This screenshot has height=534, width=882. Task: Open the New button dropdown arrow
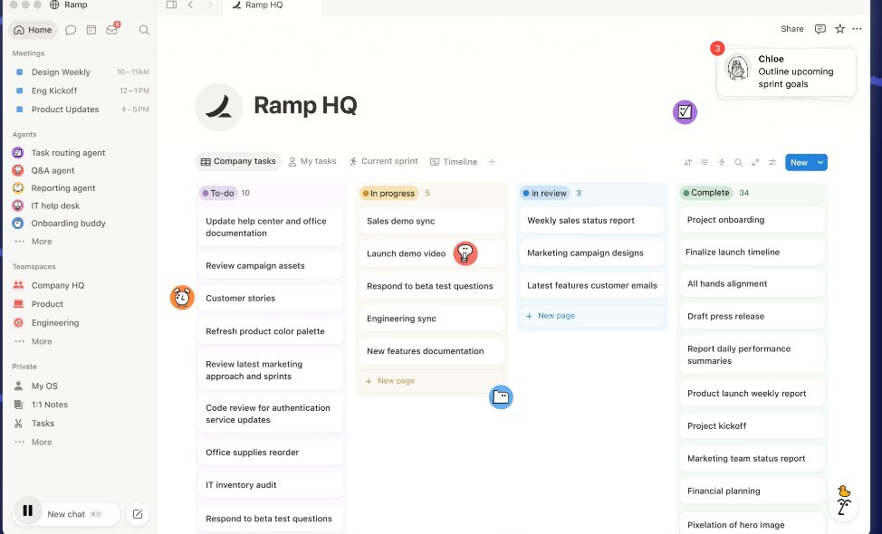coord(820,162)
